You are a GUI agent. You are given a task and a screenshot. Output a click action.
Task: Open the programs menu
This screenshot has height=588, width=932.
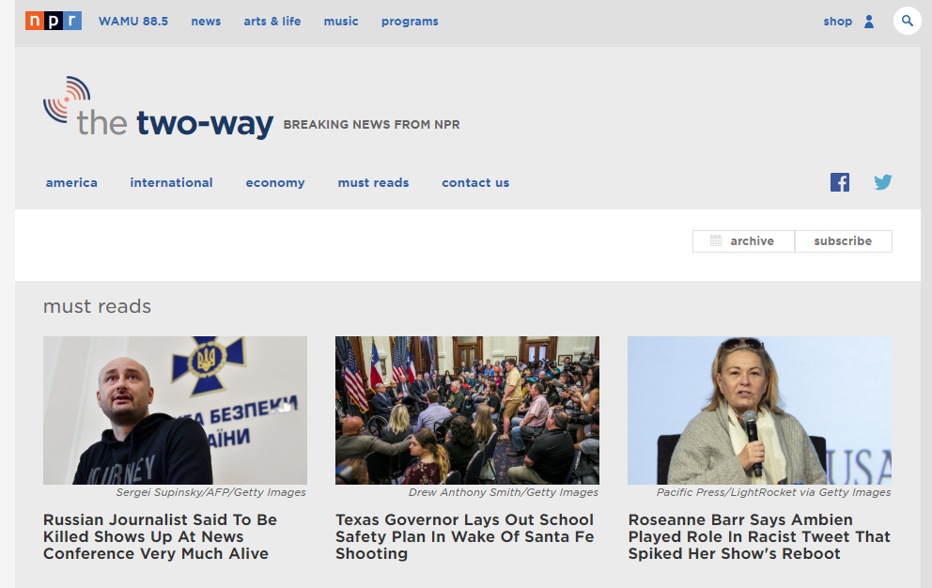coord(410,22)
